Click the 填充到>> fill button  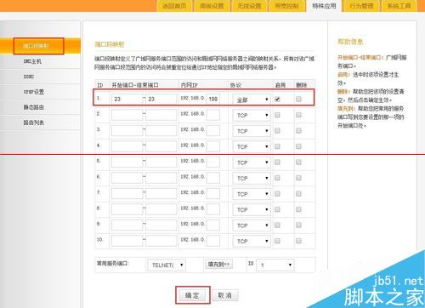(x=218, y=265)
